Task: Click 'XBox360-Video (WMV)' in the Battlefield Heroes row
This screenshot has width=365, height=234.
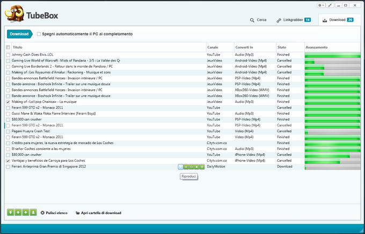Action: tap(252, 90)
